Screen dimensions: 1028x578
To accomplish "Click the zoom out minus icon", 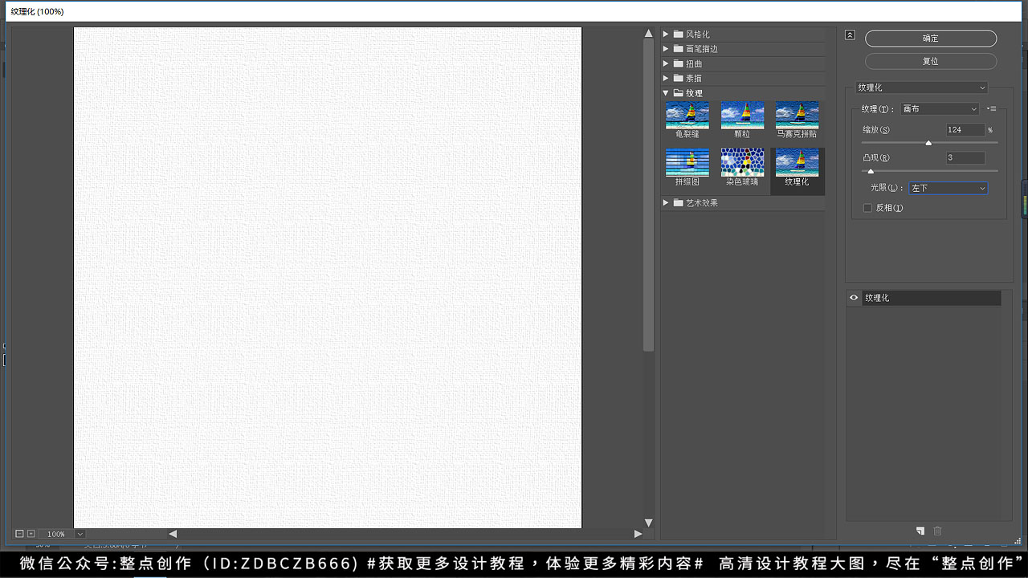I will pos(19,534).
